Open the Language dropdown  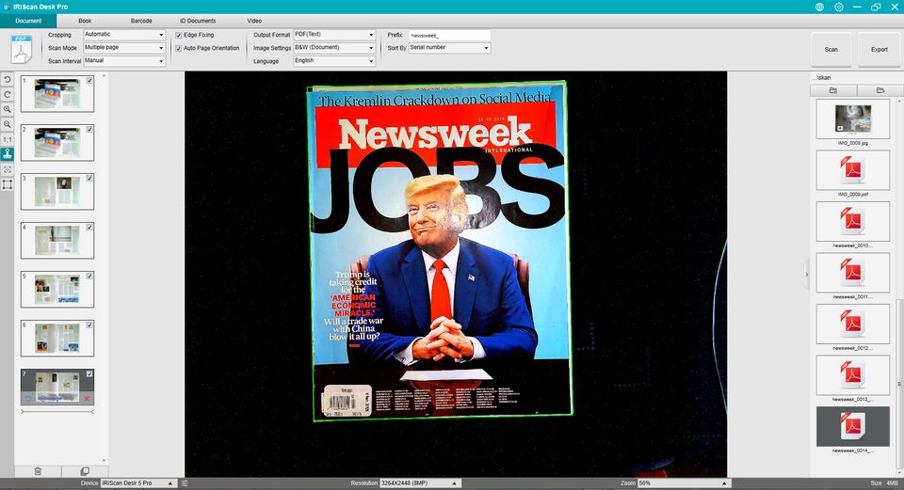[334, 60]
